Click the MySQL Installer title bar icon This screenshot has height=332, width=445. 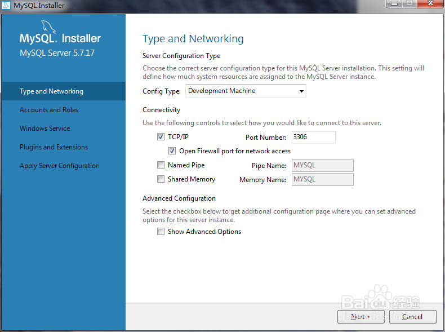(x=6, y=5)
